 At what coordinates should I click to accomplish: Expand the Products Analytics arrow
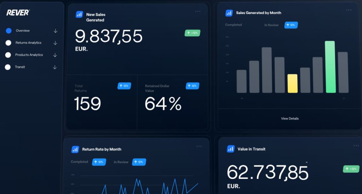55,55
